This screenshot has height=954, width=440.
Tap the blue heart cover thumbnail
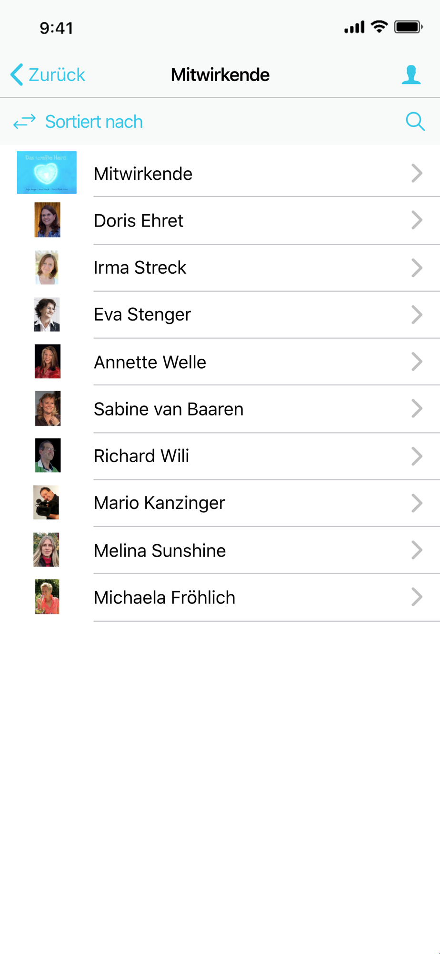47,173
